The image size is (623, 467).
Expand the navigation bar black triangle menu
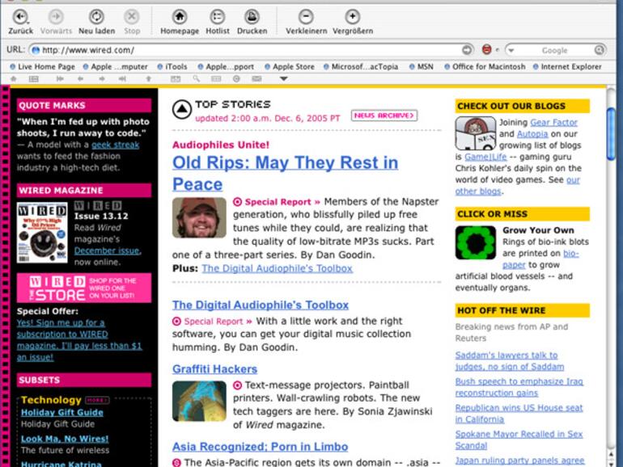point(283,78)
